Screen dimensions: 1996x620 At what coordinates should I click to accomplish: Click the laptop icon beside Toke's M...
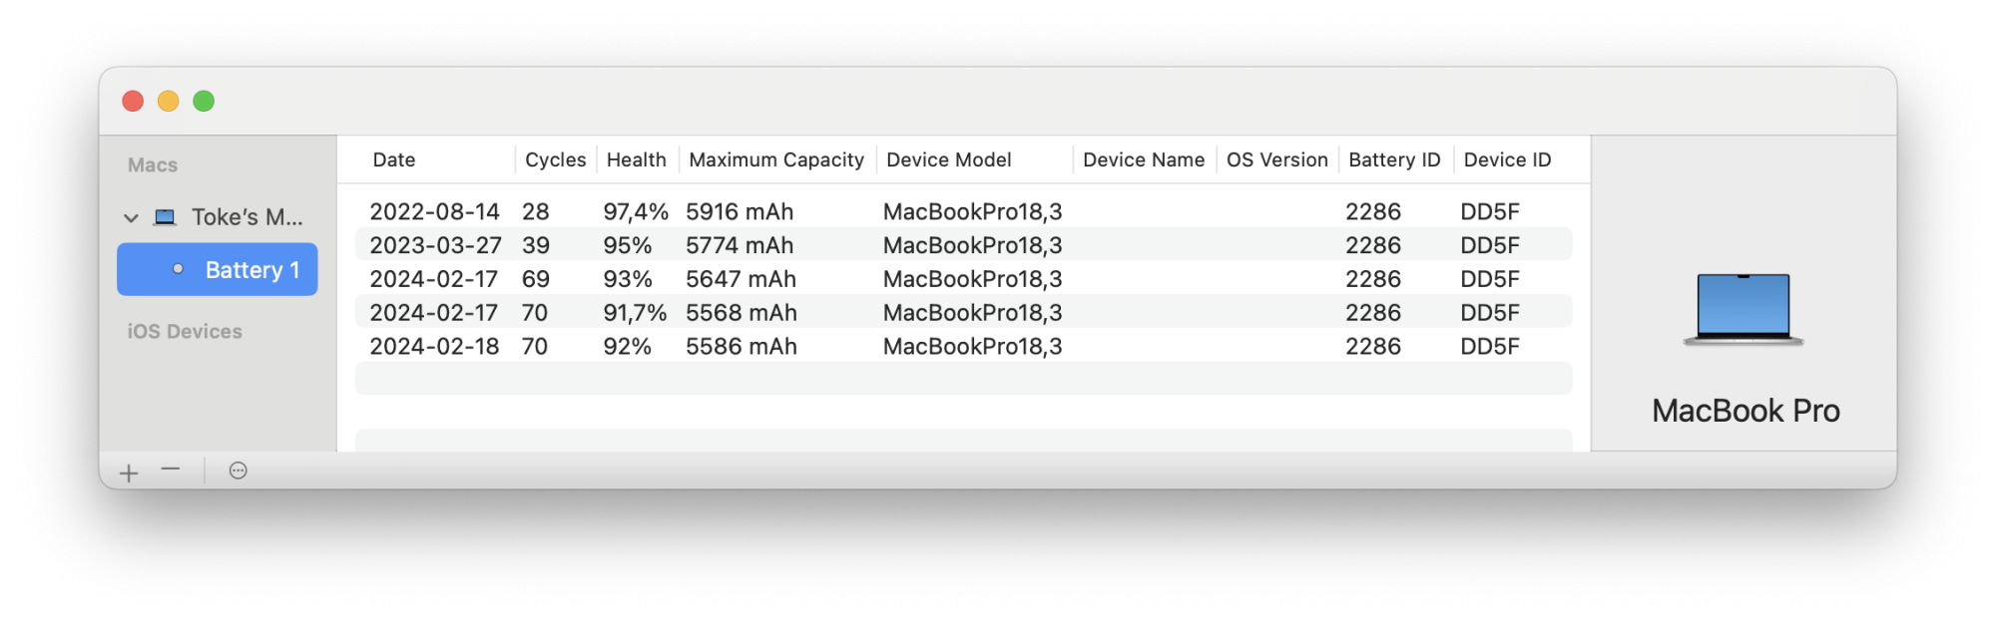166,217
